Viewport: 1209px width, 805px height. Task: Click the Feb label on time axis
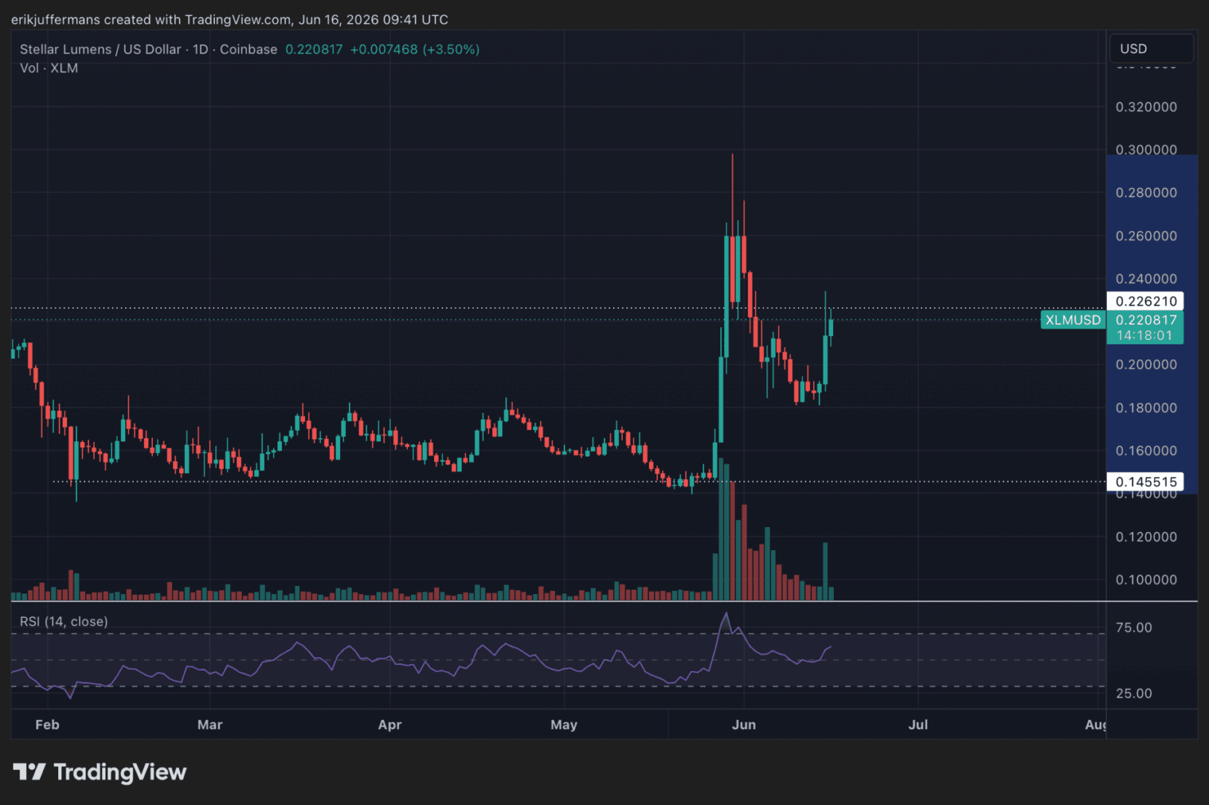(x=47, y=724)
